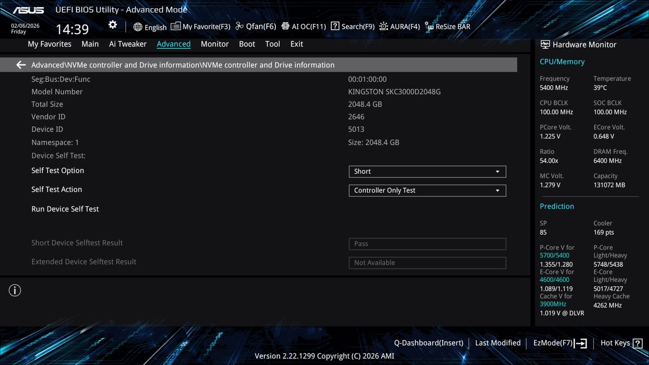The width and height of the screenshot is (649, 365).
Task: Launch AI OC overclocking tool
Action: tap(303, 26)
